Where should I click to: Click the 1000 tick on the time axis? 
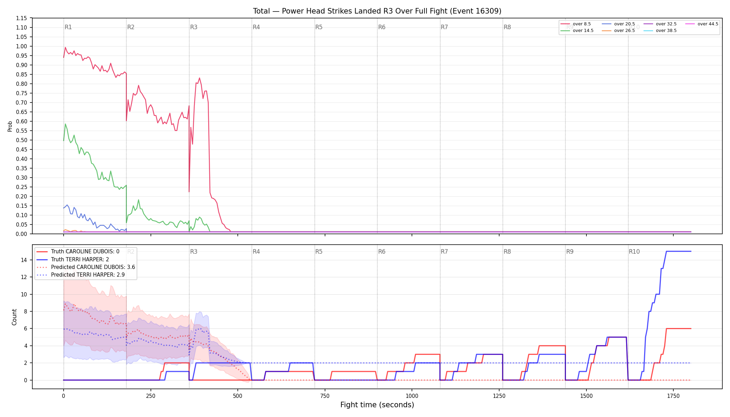tap(412, 396)
